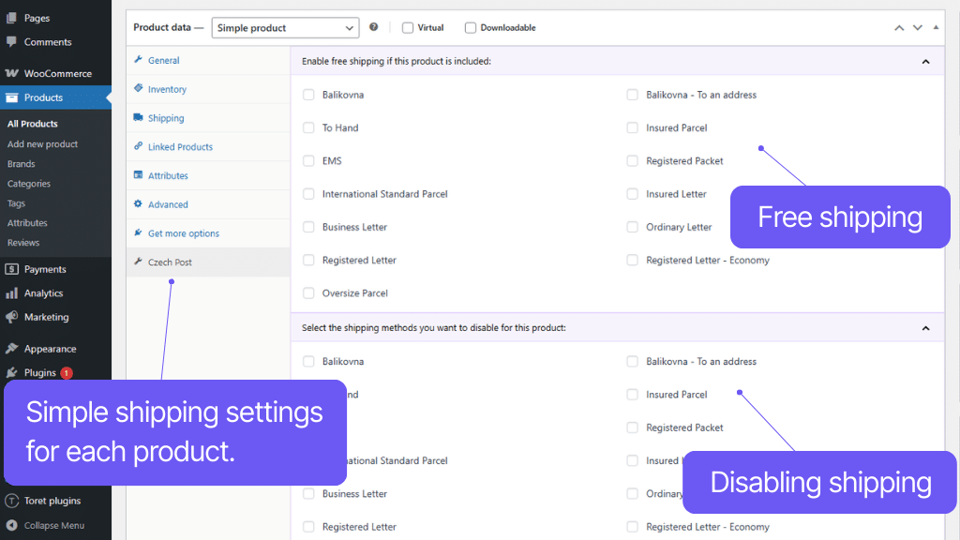The image size is (960, 540).
Task: Open the Reviews submenu link
Action: [x=23, y=243]
